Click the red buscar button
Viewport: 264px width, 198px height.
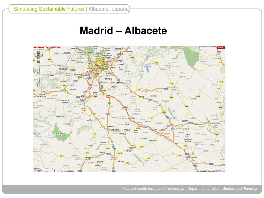pyautogui.click(x=221, y=48)
